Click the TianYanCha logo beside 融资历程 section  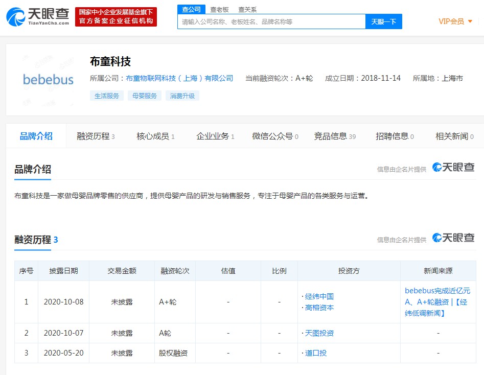453,238
